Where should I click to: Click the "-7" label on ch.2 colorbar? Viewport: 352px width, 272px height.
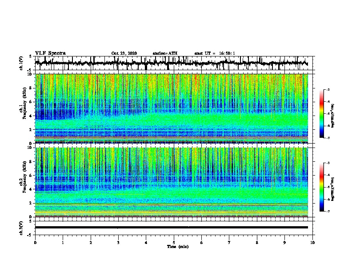pos(328,211)
